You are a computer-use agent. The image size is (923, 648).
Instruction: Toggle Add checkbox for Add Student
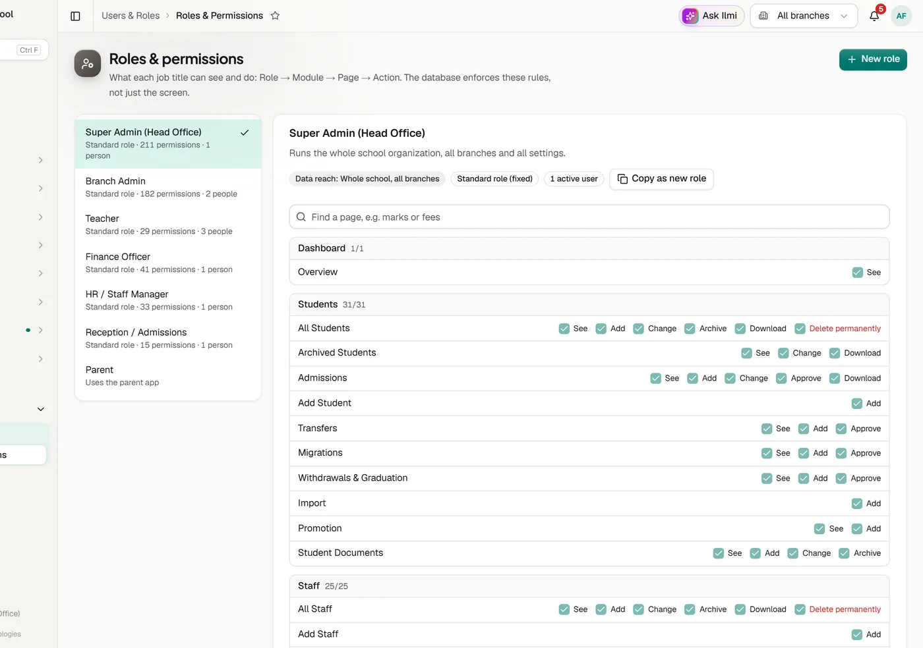(x=857, y=403)
